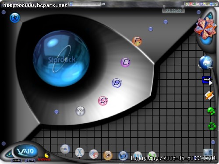Open the C: drive pink orb
This screenshot has width=219, height=164.
(103, 101)
